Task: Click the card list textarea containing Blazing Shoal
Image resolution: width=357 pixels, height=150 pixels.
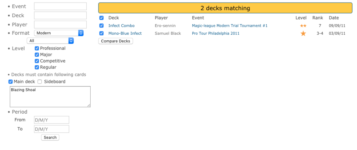Action: click(x=50, y=96)
